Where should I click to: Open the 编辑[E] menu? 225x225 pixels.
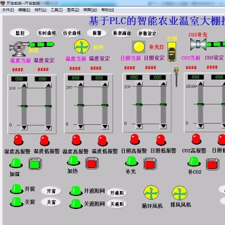point(24,10)
